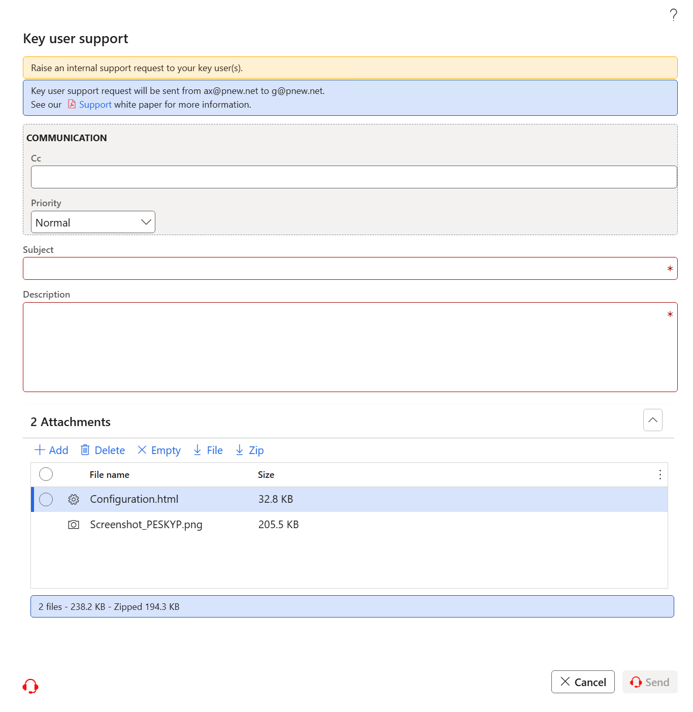
Task: Collapse the Attachments section with chevron
Action: (x=653, y=420)
